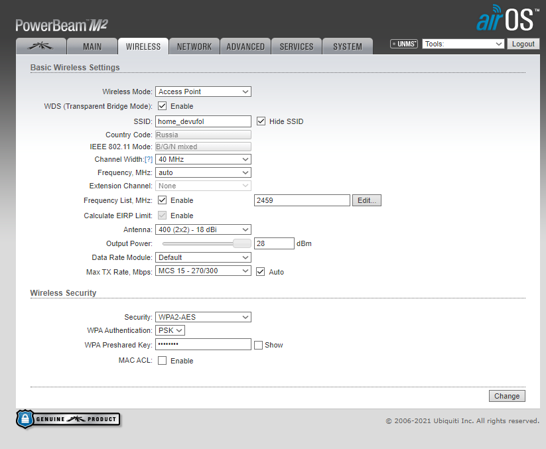Click the Channel Width help [?] link
The height and width of the screenshot is (449, 546).
click(149, 159)
